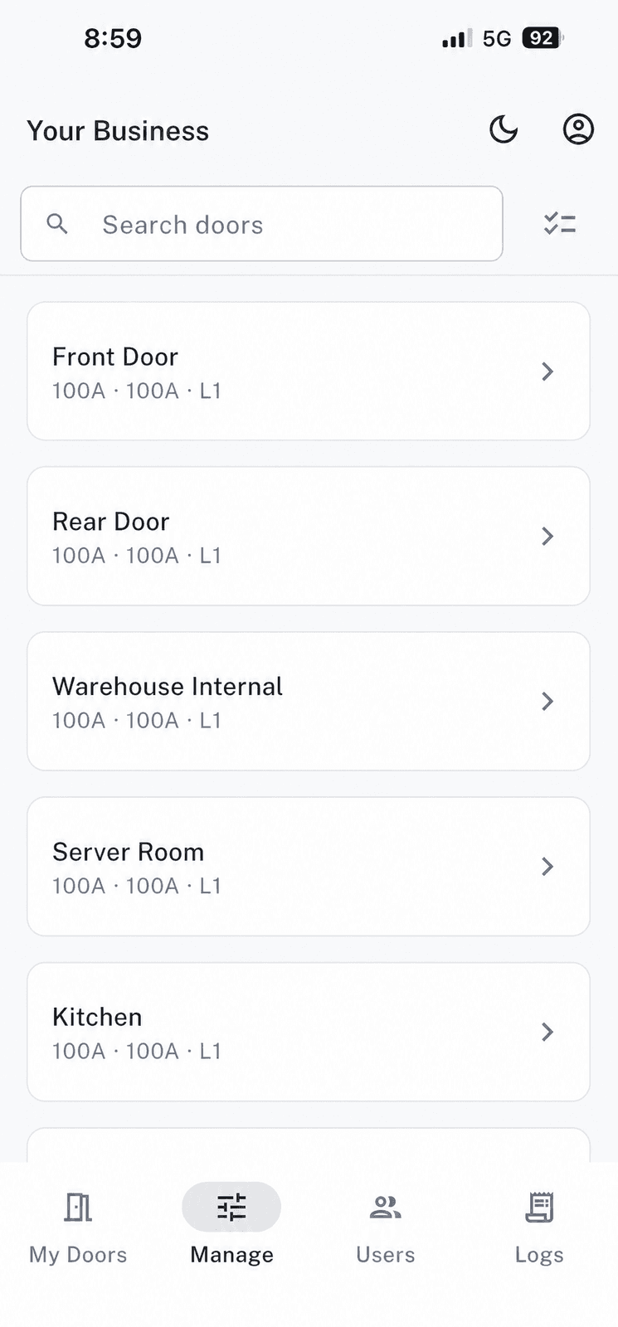Expand the Front Door chevron
The width and height of the screenshot is (618, 1327).
[547, 371]
